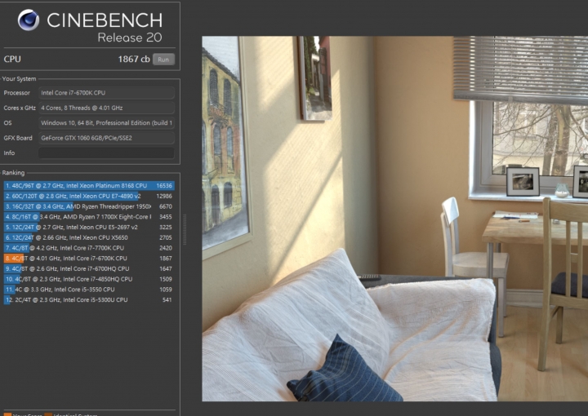This screenshot has width=588, height=416.
Task: Click the Release 20 title text
Action: (x=130, y=38)
